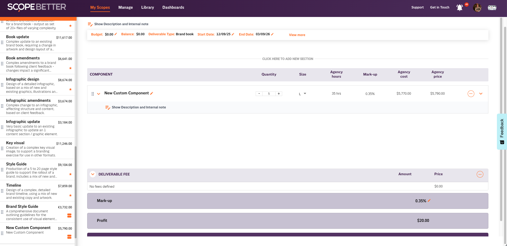Toggle favorite star on Timeline item
Viewport: 507px width, 246px height.
(x=70, y=195)
